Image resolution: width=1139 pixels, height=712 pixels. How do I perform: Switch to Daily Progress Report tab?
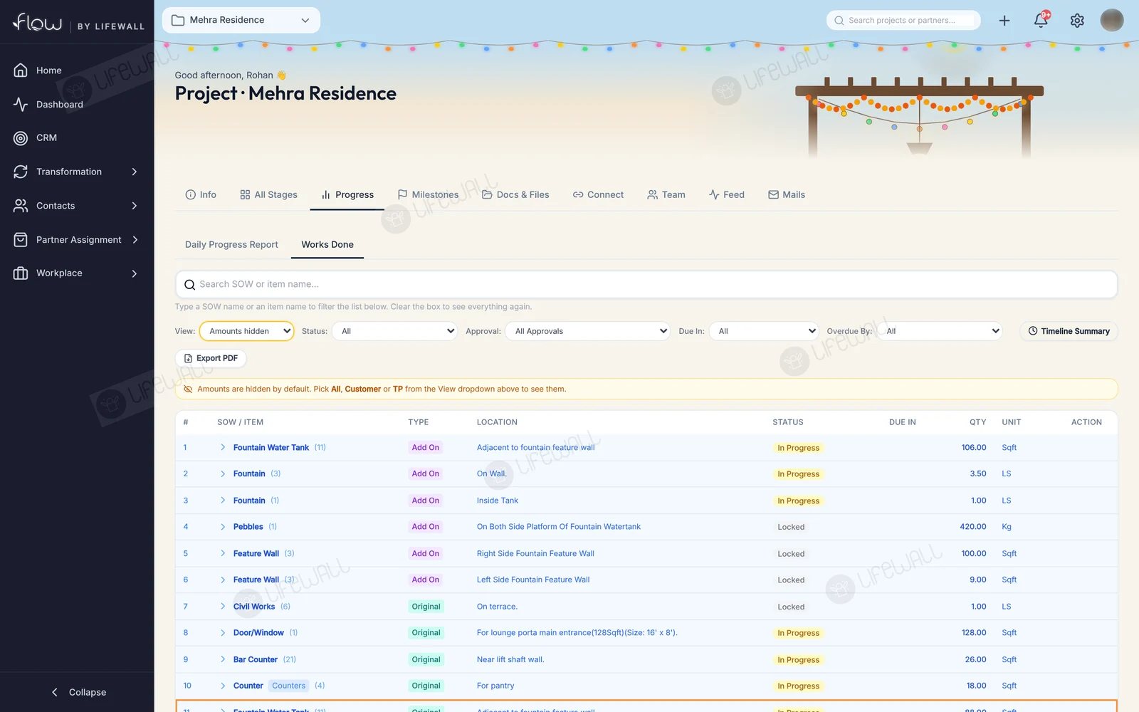pos(231,244)
